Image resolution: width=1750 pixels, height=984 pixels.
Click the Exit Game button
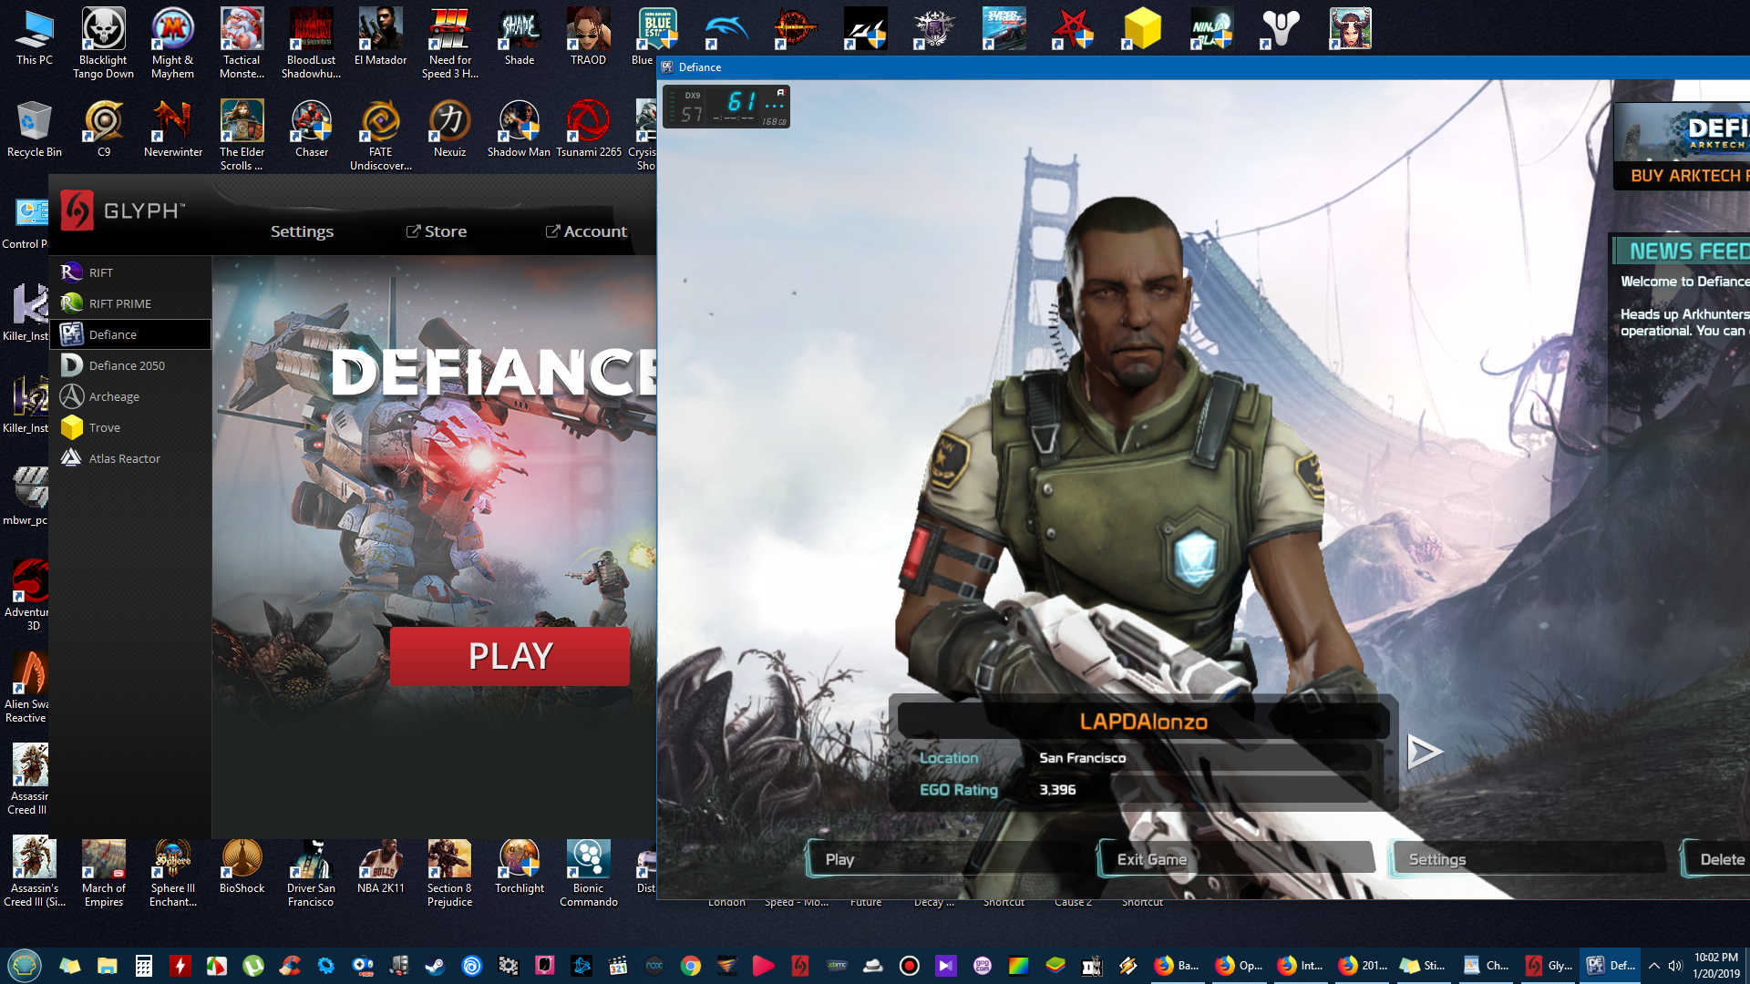1237,859
